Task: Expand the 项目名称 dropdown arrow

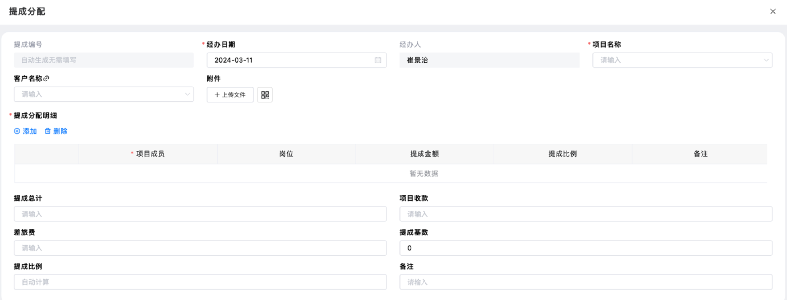Action: tap(766, 60)
